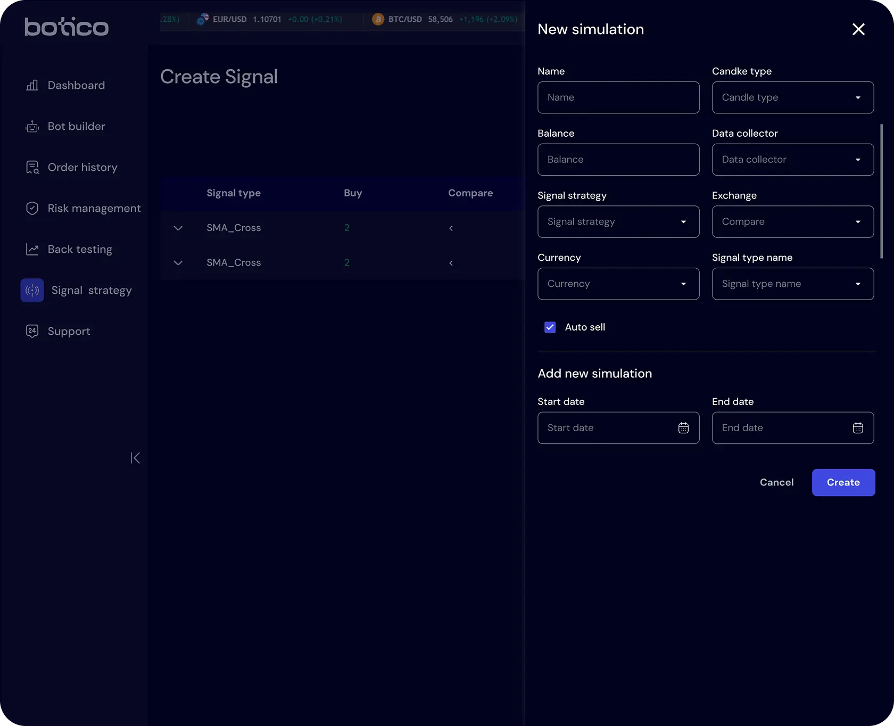Expand the first SMA_Cross row chevron

coord(178,228)
